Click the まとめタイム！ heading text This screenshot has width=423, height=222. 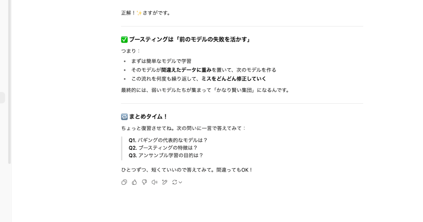(148, 117)
